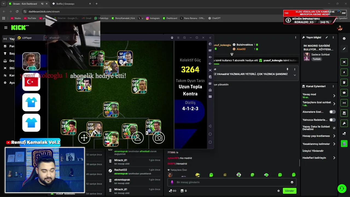Viewport: 350px width, 197px height.
Task: Click the broadcast signal sidebar icon
Action: pos(344,103)
